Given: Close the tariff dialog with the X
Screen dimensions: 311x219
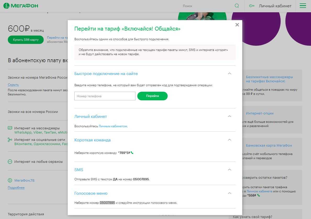Looking at the screenshot, I should [237, 25].
